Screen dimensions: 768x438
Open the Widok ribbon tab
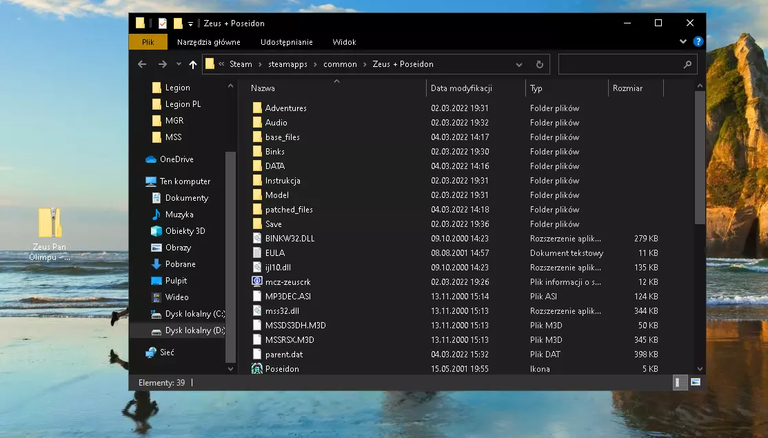pyautogui.click(x=344, y=42)
